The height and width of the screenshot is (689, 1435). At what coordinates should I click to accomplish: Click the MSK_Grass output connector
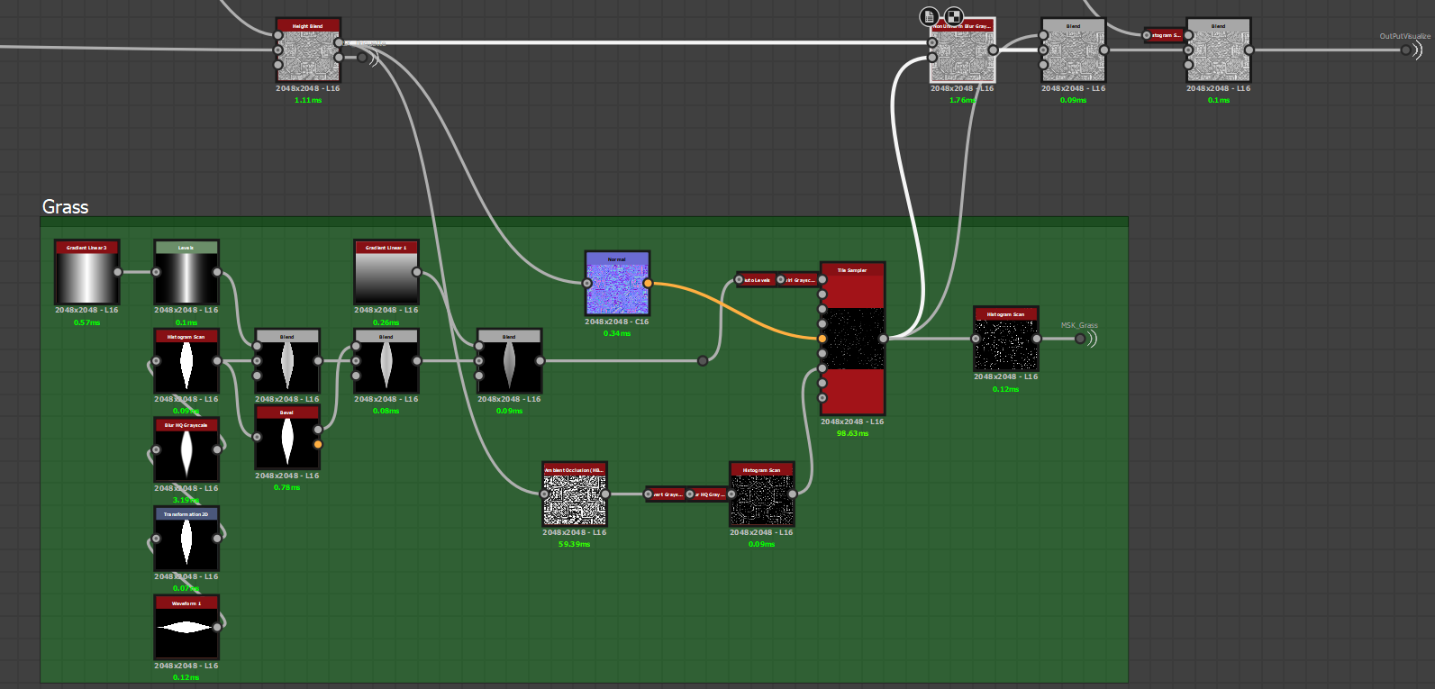[1081, 339]
